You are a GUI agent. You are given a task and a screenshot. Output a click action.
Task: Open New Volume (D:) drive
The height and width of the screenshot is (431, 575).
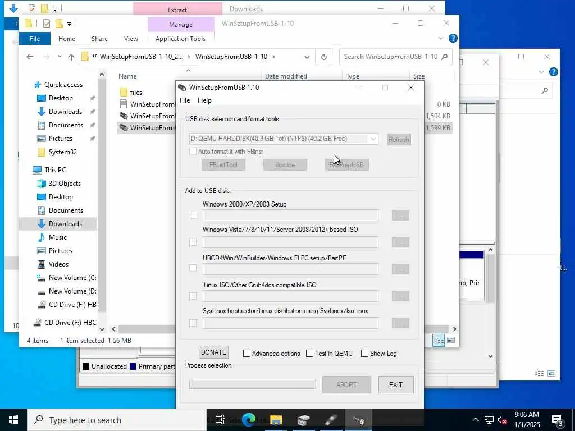[x=72, y=291]
